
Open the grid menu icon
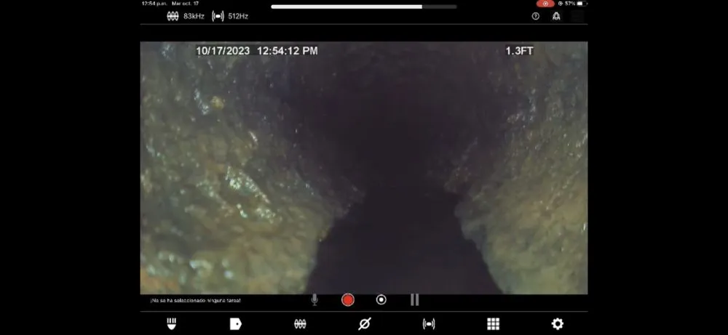coord(493,324)
